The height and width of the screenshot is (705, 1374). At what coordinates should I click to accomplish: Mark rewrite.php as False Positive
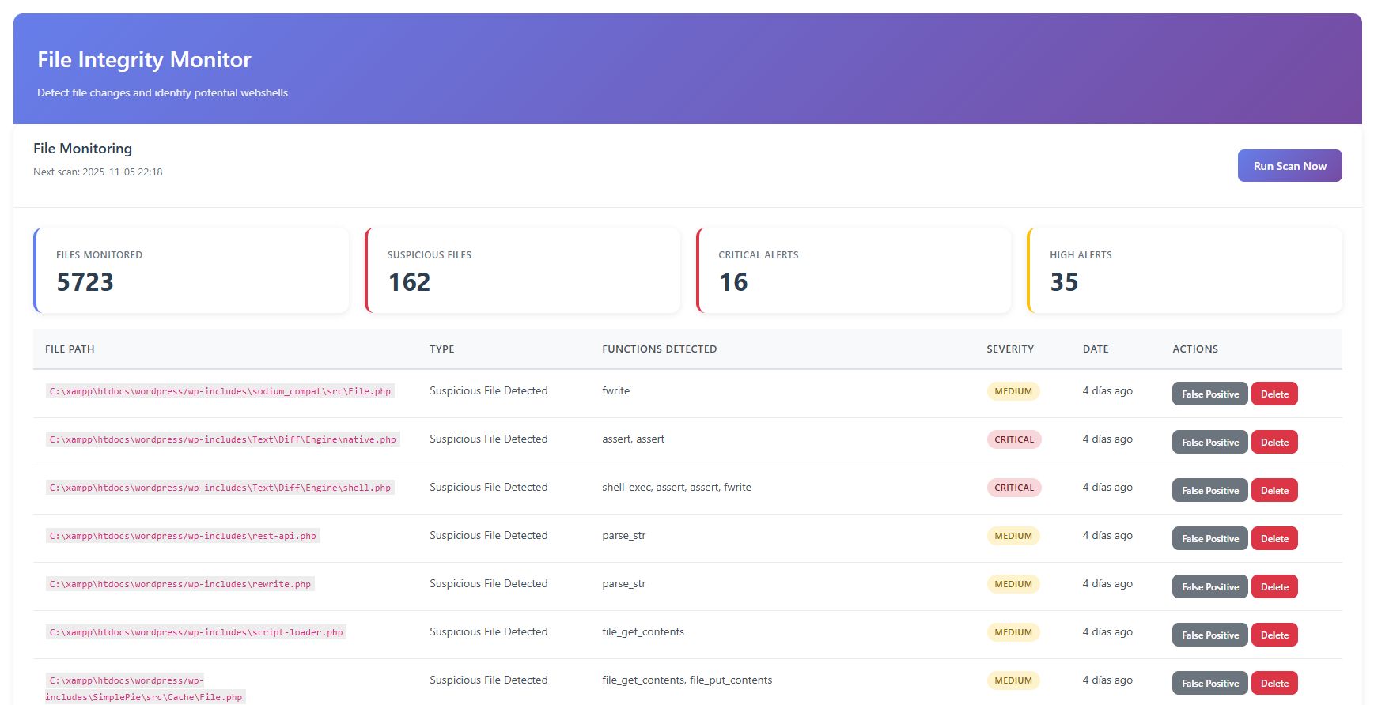tap(1209, 586)
